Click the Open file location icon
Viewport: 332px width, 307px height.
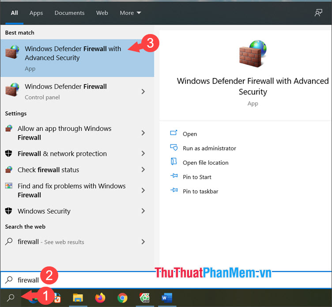pos(174,161)
